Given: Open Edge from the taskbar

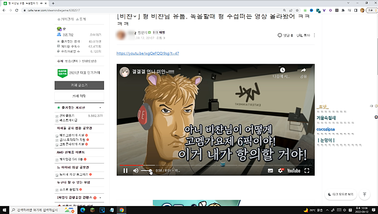Looking at the screenshot, I should point(83,210).
